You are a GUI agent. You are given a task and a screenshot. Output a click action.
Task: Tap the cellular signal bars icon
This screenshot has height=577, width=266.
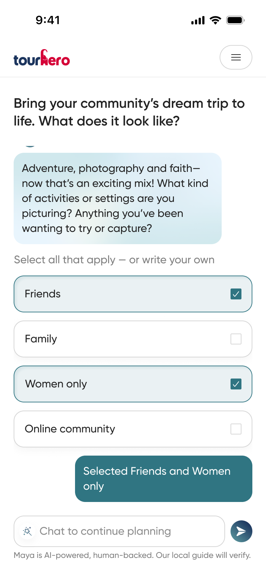click(x=198, y=20)
